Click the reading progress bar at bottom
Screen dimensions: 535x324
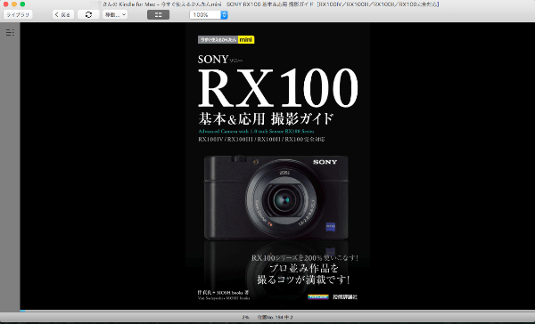tap(277, 311)
